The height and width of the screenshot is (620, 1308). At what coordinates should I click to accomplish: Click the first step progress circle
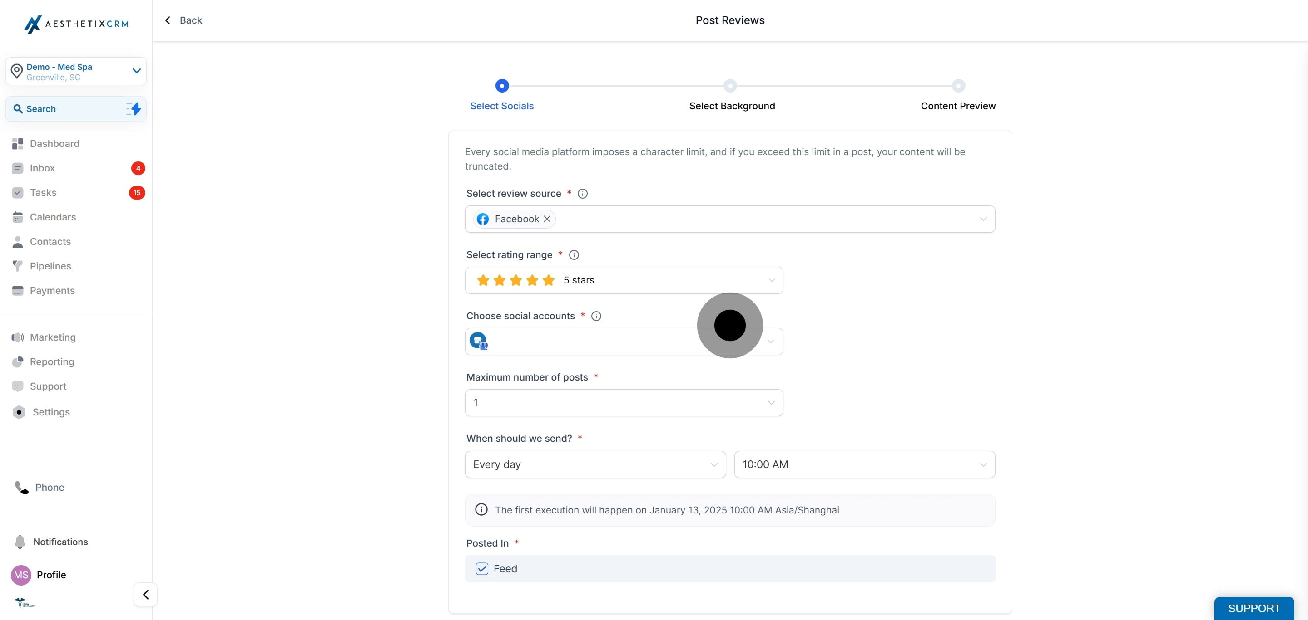point(502,85)
